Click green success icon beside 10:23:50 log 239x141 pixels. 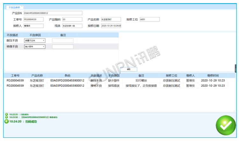coord(6,117)
